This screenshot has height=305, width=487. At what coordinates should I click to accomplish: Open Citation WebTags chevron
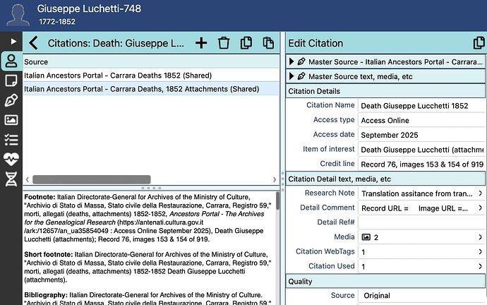coord(480,251)
